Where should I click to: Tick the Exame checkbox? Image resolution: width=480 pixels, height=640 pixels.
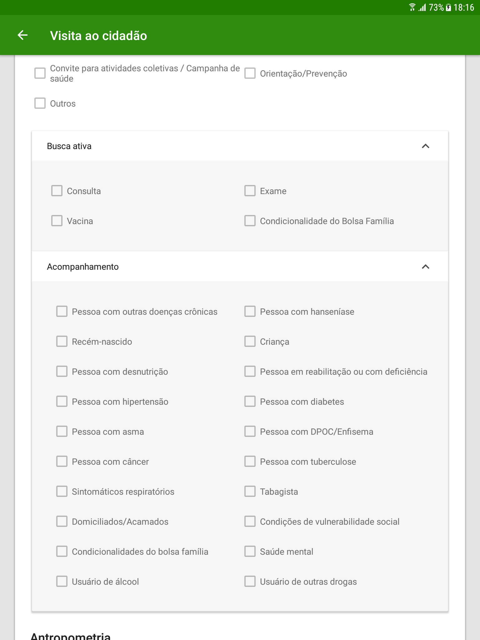click(x=250, y=191)
